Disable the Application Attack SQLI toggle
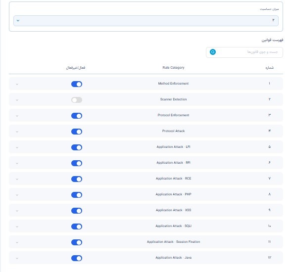 coord(77,227)
